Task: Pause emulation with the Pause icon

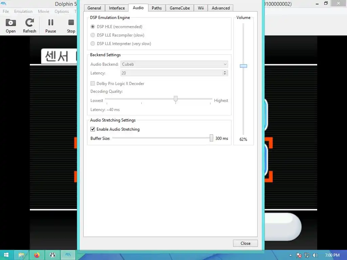Action: point(51,26)
